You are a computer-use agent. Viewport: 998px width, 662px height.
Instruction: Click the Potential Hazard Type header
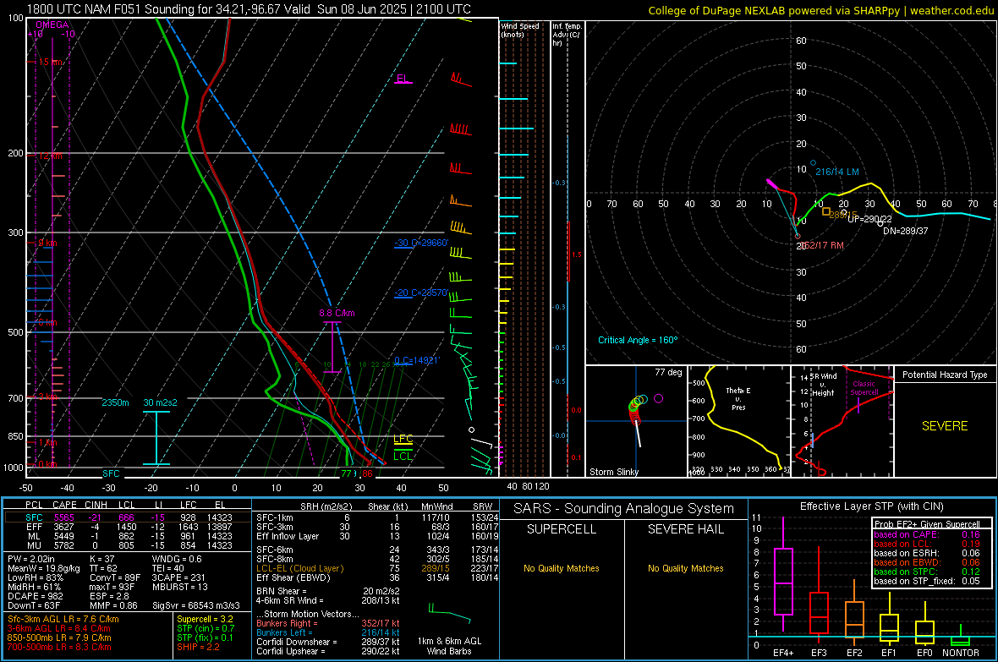[x=945, y=375]
